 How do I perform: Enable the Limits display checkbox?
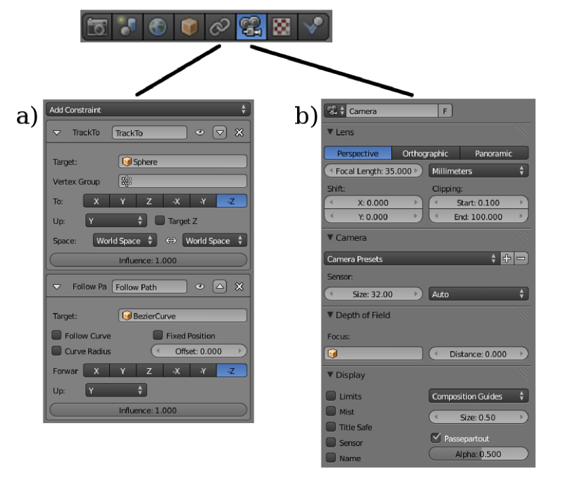(x=331, y=396)
